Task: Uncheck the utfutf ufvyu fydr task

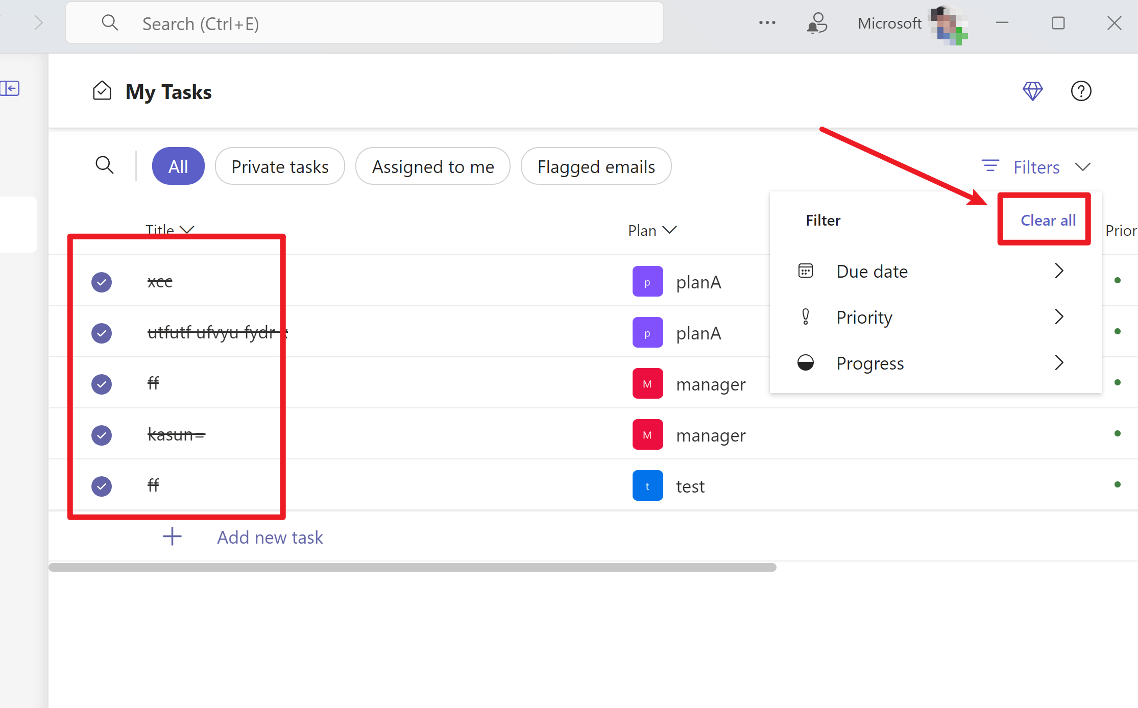Action: point(102,333)
